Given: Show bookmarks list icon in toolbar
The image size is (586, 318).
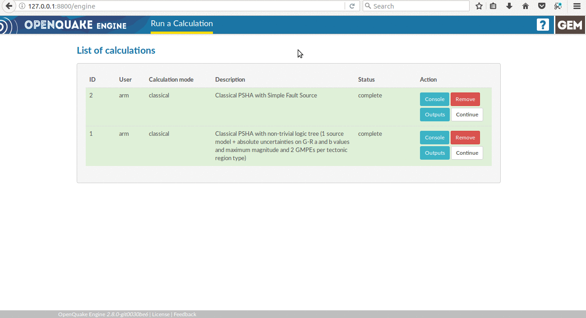Looking at the screenshot, I should 493,6.
